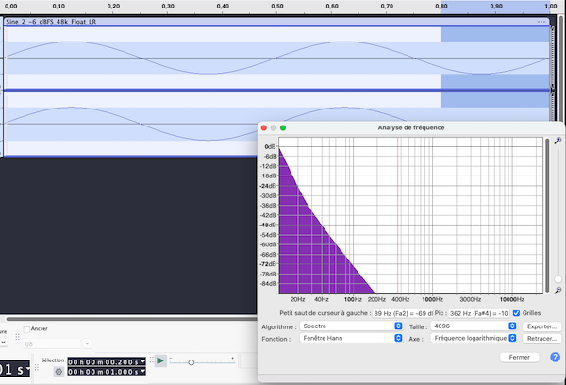
Task: Click the spectrum plot vertical scrollbar
Action: [x=547, y=215]
